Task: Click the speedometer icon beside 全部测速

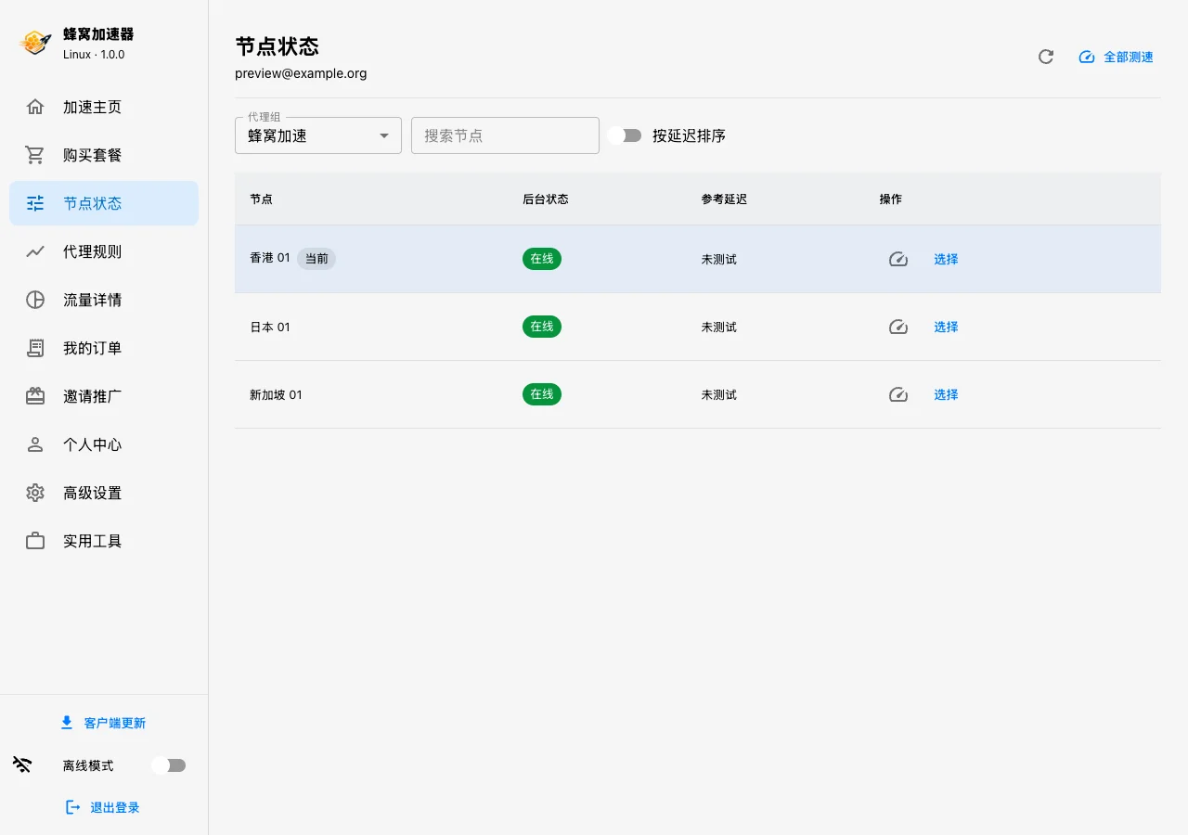Action: click(1087, 58)
